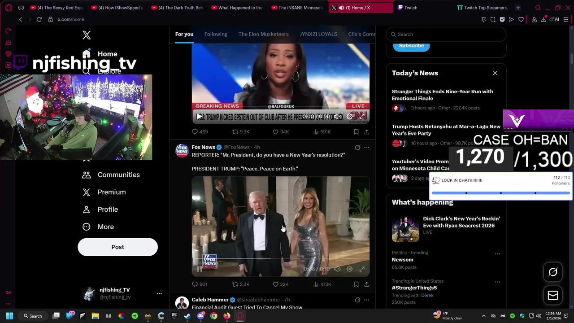574x323 pixels.
Task: Unmute the CNN breaking news video
Action: (337, 117)
